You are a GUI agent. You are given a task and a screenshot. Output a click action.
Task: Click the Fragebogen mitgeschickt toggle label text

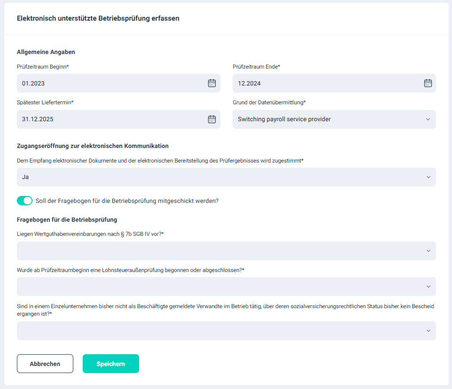click(127, 201)
